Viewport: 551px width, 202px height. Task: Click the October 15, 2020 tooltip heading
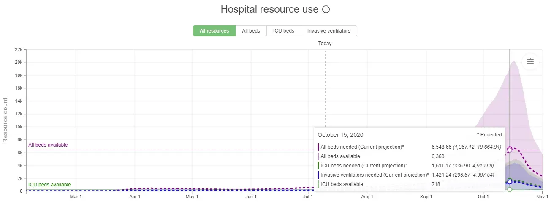[340, 135]
